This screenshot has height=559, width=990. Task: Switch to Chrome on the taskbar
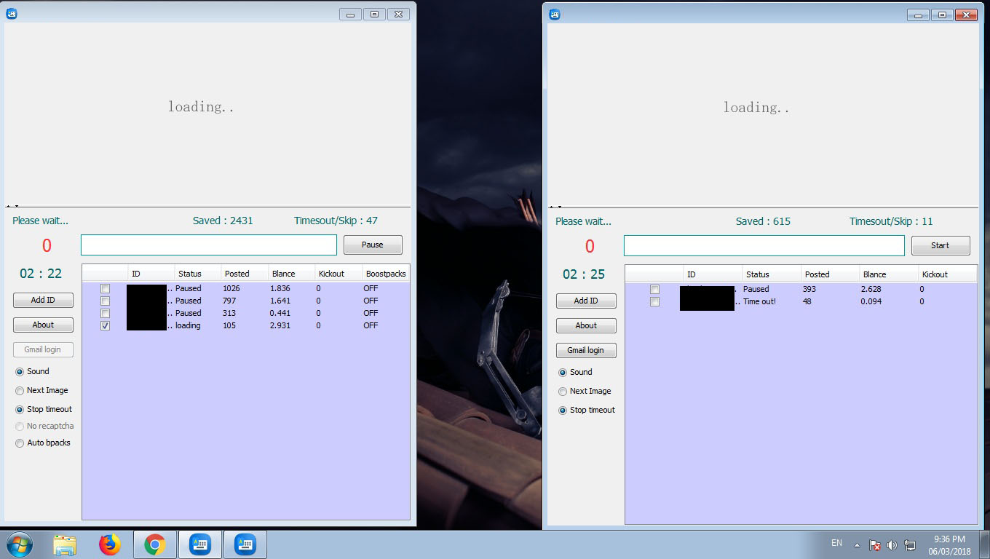[x=154, y=544]
